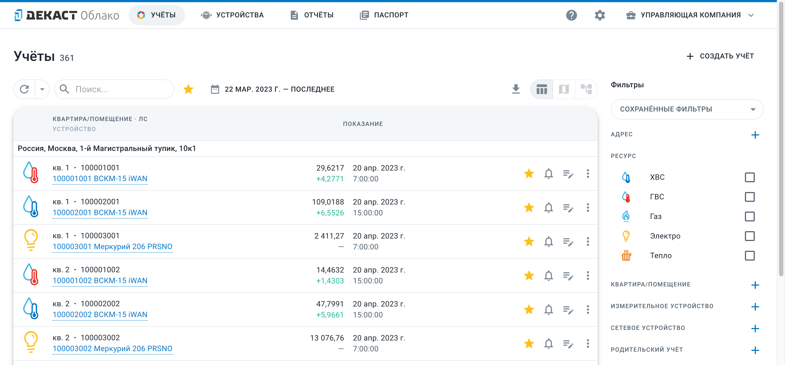Click hot water icon of account 100001001
Screen dimensions: 785x365
click(x=31, y=172)
